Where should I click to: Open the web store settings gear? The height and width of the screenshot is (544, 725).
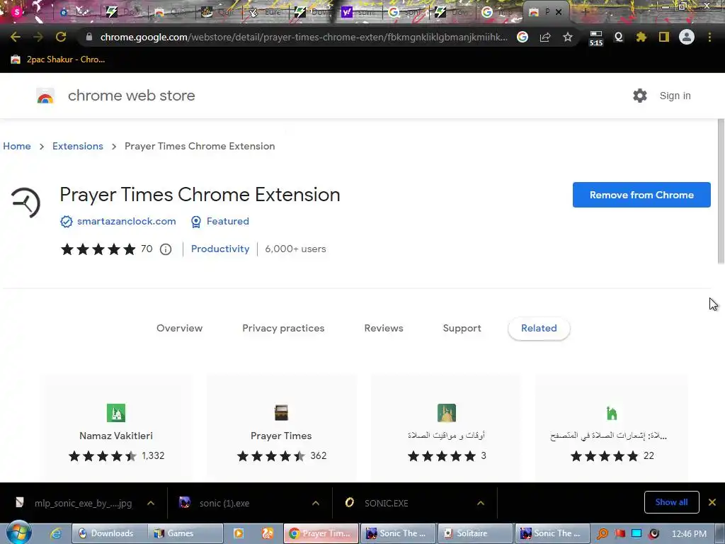(x=640, y=96)
